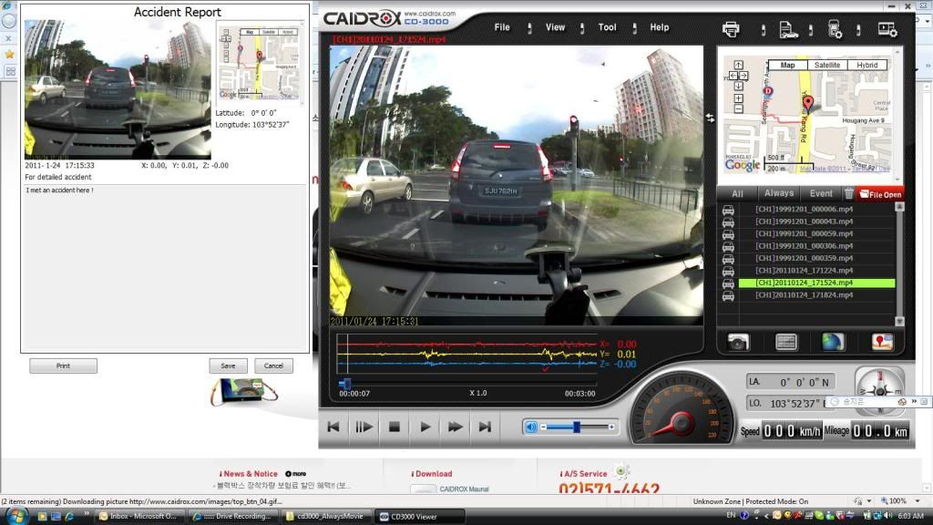Screen dimensions: 933x525
Task: Open the News & Notice more link
Action: (296, 474)
